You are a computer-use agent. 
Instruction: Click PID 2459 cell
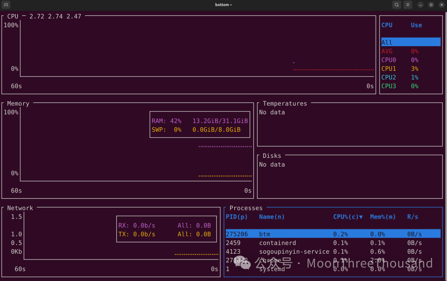(x=233, y=243)
